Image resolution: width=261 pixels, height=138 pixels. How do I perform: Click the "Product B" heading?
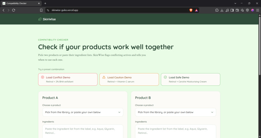[143, 98]
